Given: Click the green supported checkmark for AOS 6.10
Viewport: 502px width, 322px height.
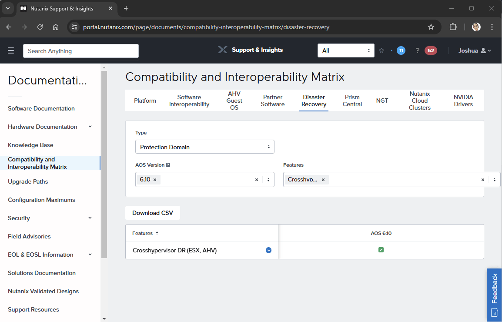Looking at the screenshot, I should [381, 250].
